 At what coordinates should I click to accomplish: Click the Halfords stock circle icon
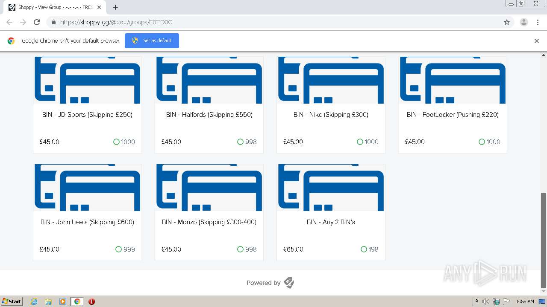(240, 142)
